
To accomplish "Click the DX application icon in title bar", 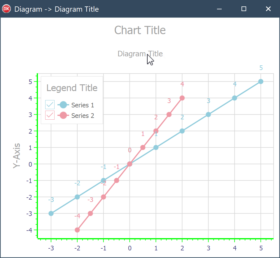I will point(6,9).
